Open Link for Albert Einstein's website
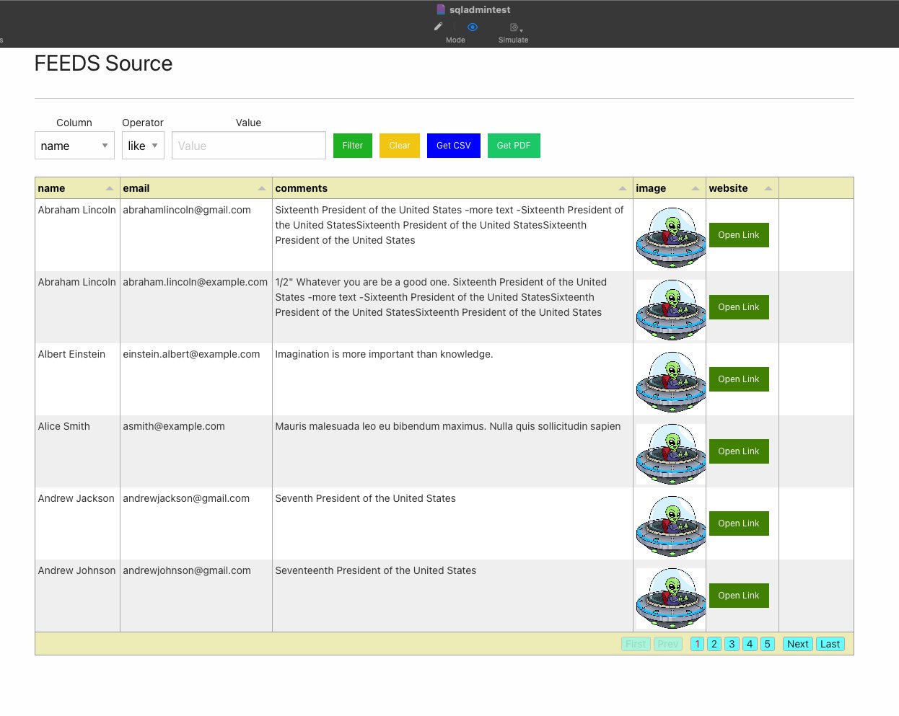 [739, 379]
